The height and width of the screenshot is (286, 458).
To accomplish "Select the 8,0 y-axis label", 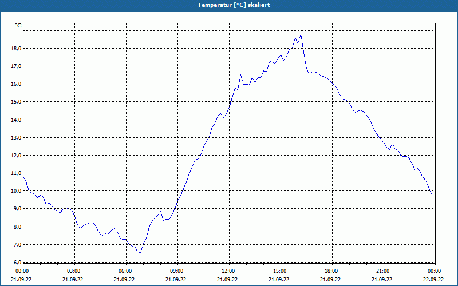I will coord(17,227).
